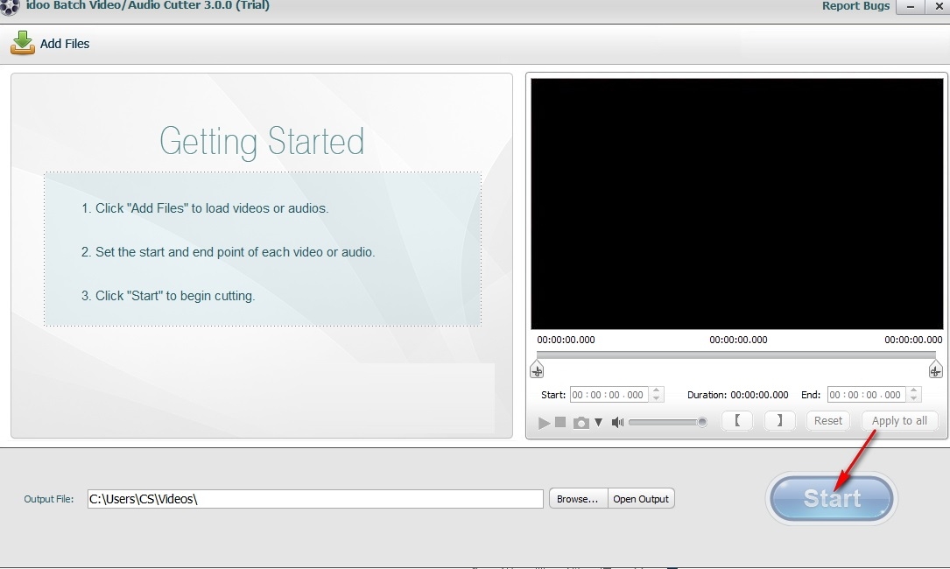The image size is (950, 569).
Task: Click the Apply to all button
Action: coord(899,421)
